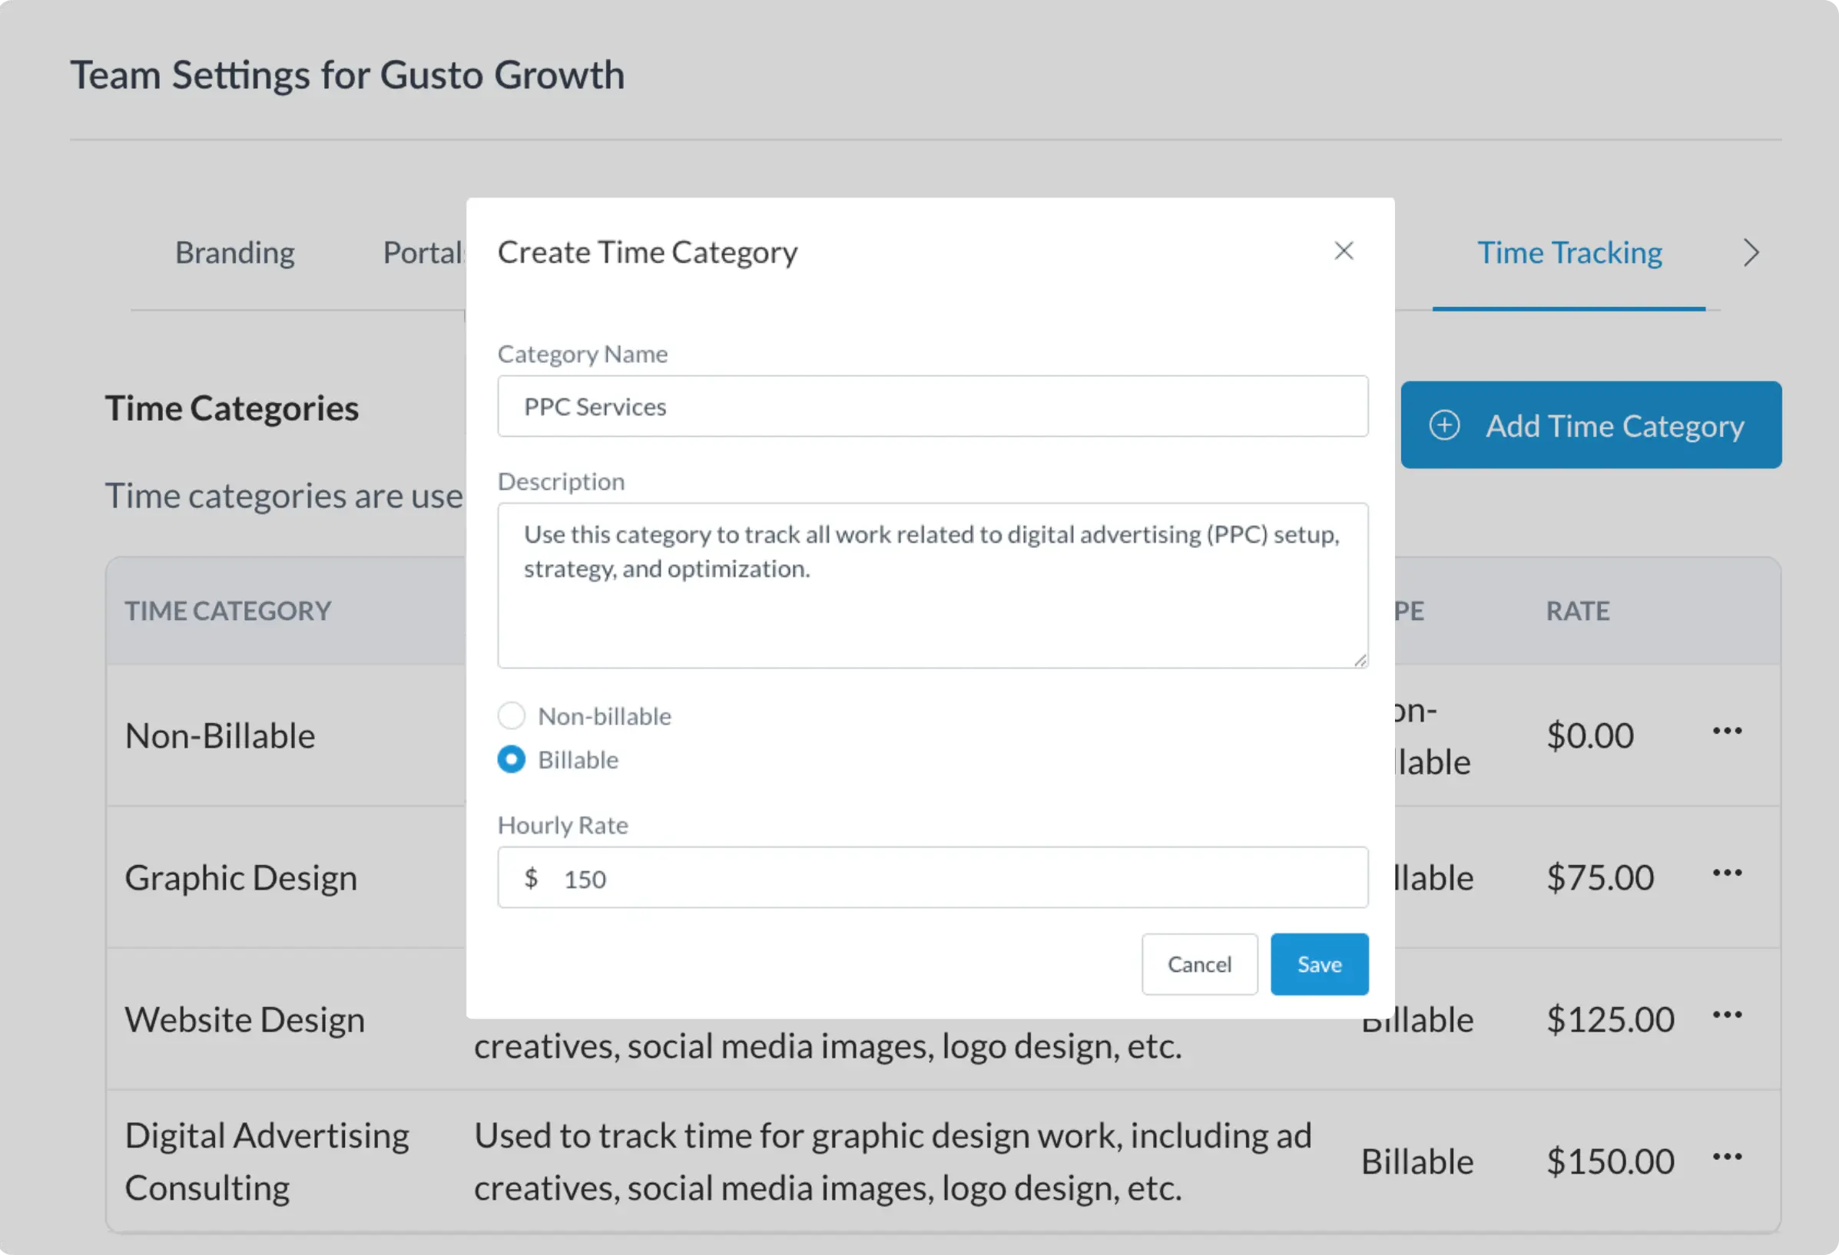Cancel creating the time category
The width and height of the screenshot is (1839, 1255).
tap(1199, 964)
